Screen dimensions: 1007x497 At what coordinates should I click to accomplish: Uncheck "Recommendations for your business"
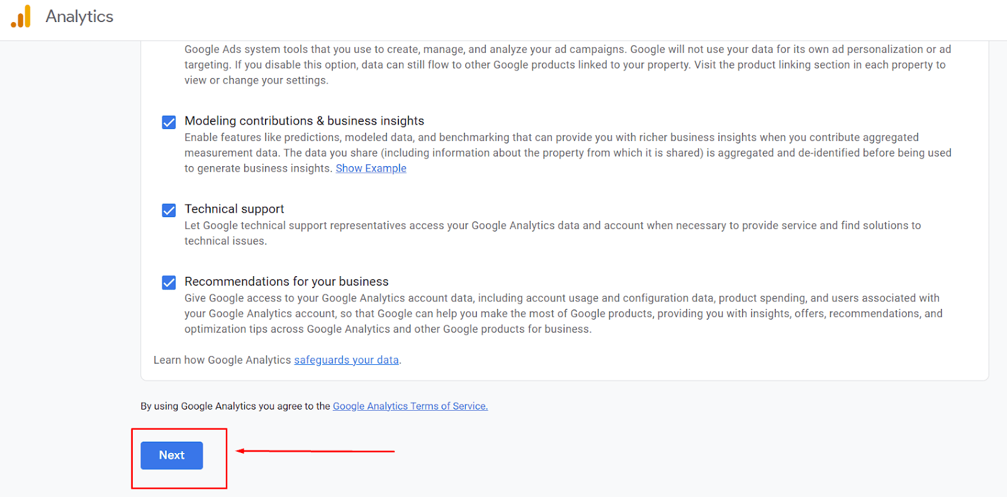(x=168, y=282)
